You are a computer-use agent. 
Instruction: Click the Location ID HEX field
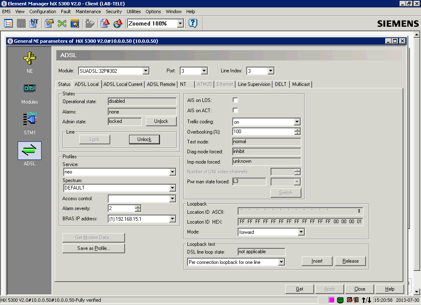coord(301,222)
